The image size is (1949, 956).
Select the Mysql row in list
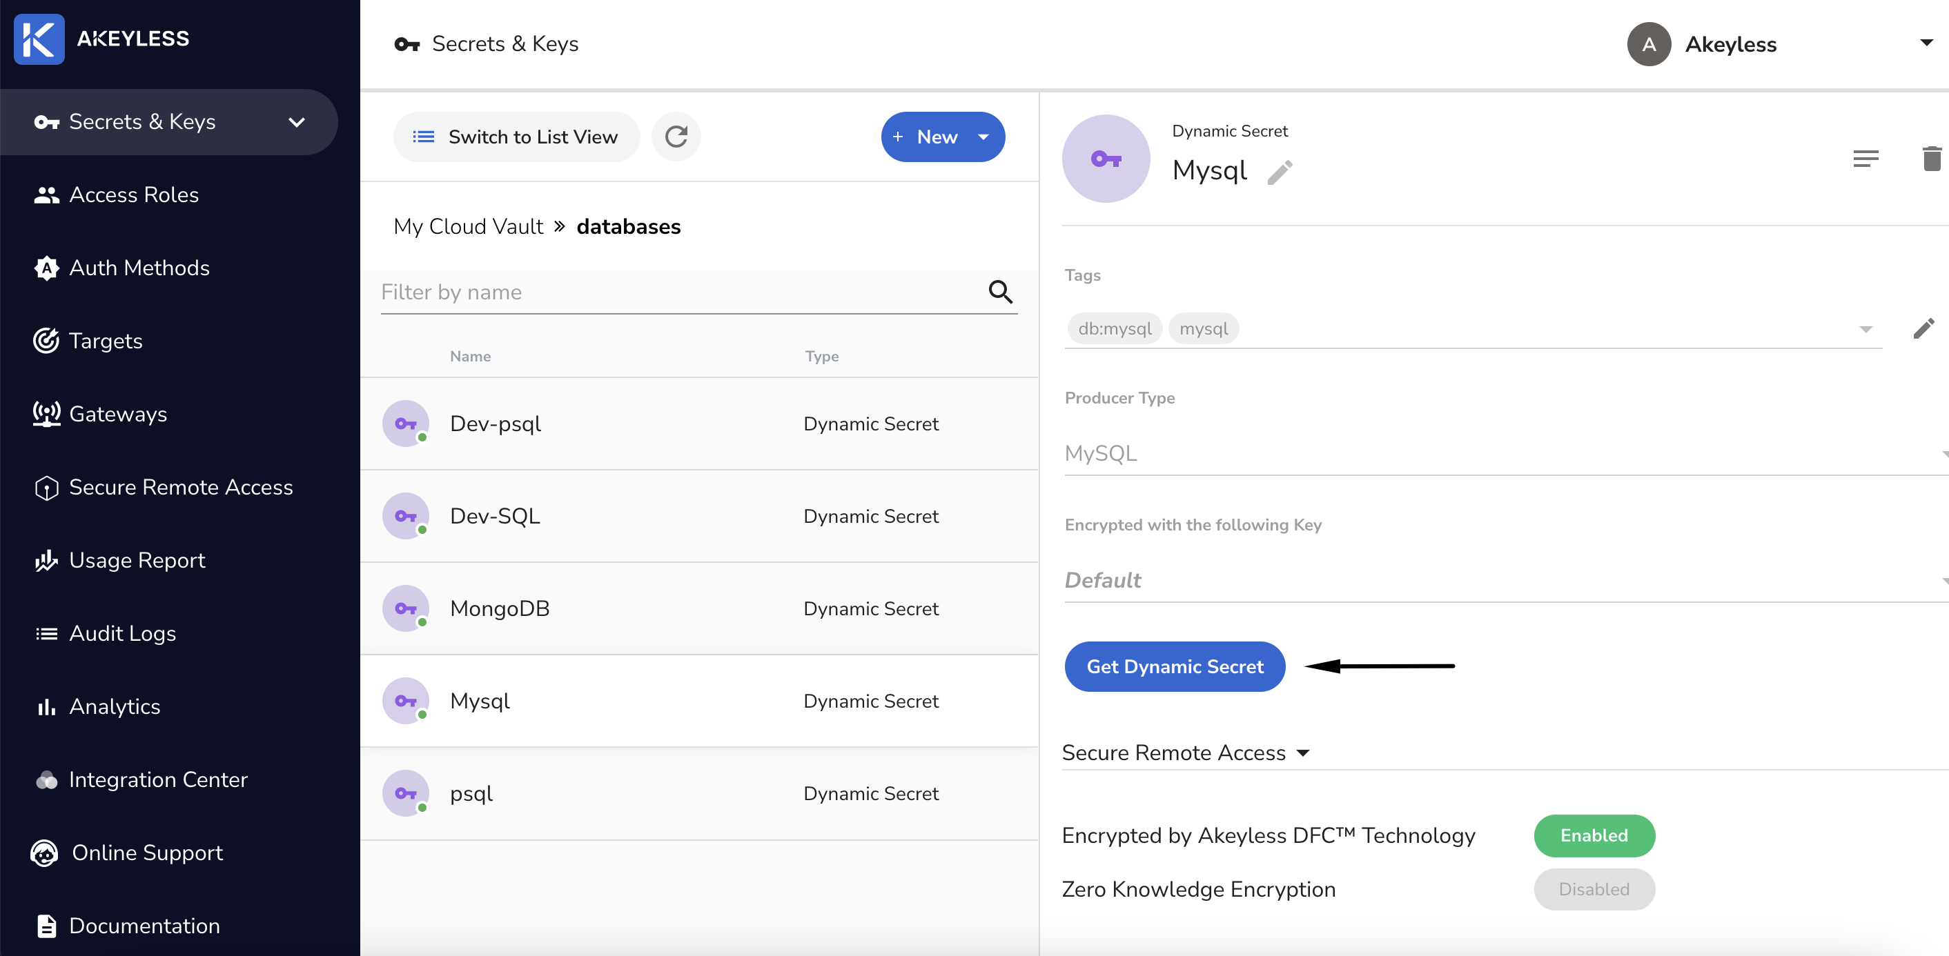click(699, 701)
